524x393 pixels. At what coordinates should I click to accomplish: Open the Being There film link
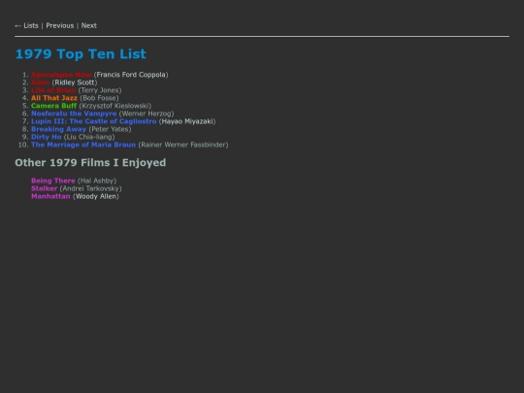coord(53,180)
